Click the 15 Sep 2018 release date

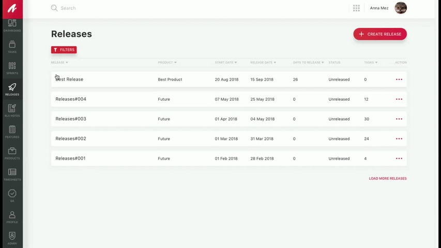[262, 80]
